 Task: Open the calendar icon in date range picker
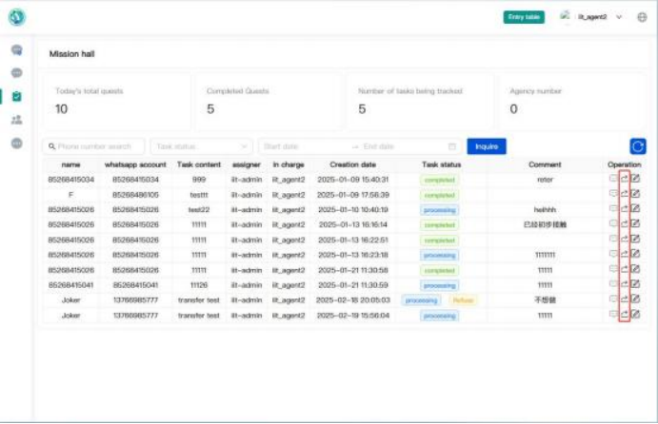tap(452, 146)
